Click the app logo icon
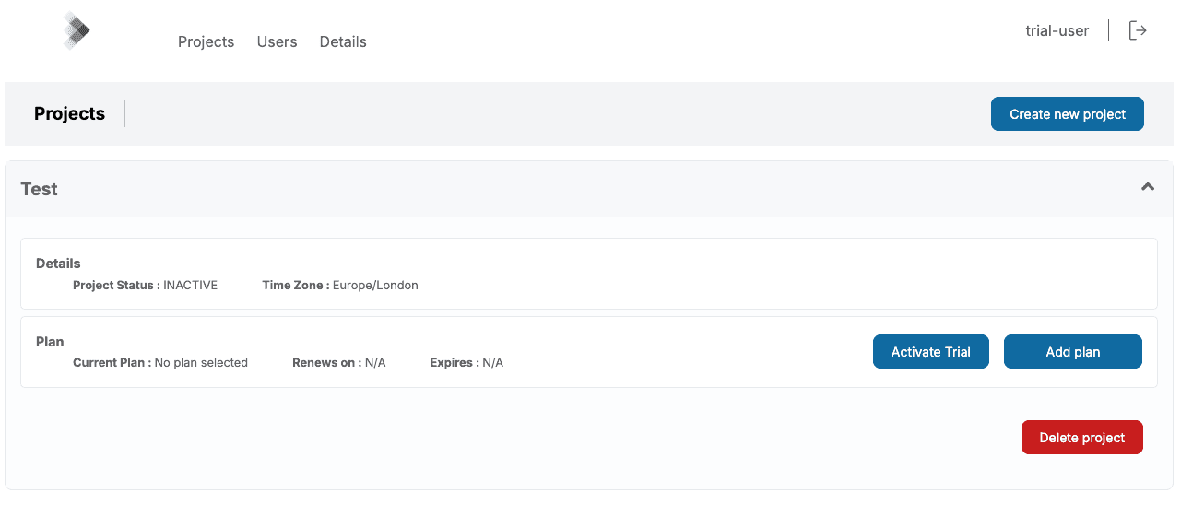This screenshot has height=516, width=1181. 77,31
